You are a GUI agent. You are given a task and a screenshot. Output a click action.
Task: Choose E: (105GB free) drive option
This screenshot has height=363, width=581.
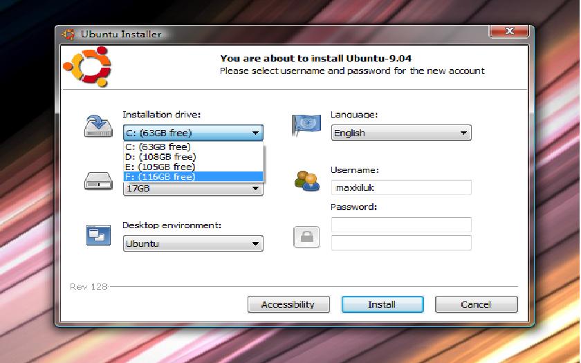tap(193, 167)
